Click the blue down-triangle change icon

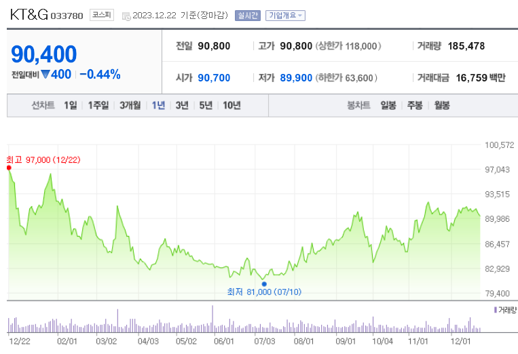tap(45, 74)
